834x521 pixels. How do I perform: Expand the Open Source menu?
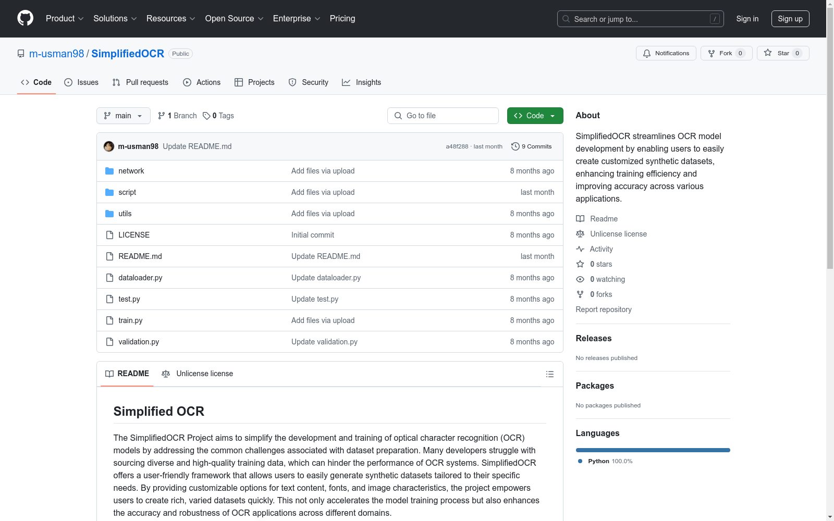(x=235, y=19)
